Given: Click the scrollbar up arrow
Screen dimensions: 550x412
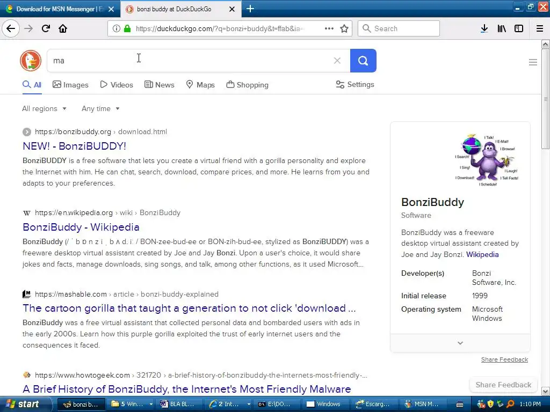Looking at the screenshot, I should 545,44.
